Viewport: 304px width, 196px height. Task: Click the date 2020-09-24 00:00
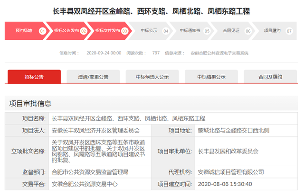(x=104, y=53)
